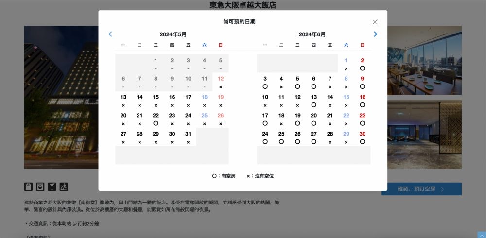Click the fitness amenity icon
This screenshot has height=238, width=486.
[64, 187]
